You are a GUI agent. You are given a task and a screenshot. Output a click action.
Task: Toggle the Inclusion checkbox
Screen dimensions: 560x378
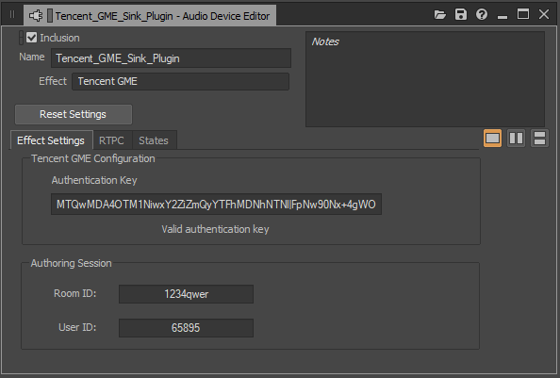[x=31, y=38]
